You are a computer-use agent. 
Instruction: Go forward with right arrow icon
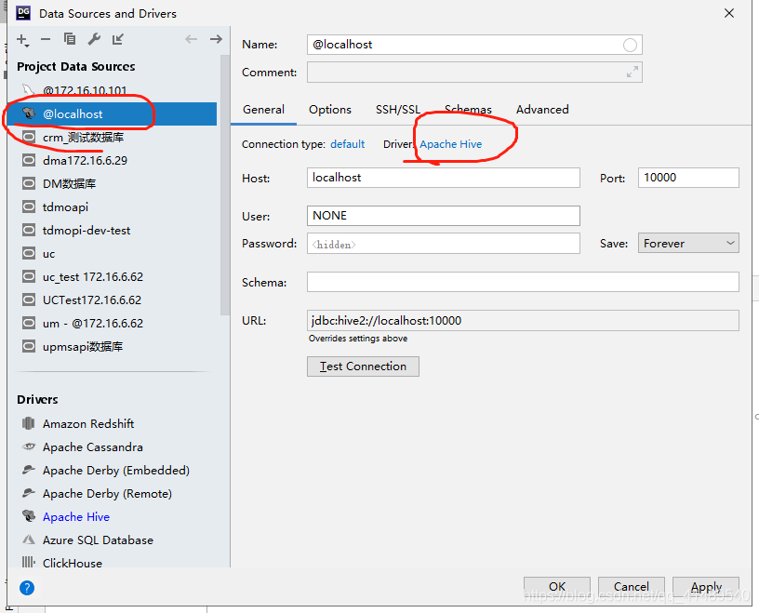(x=216, y=39)
